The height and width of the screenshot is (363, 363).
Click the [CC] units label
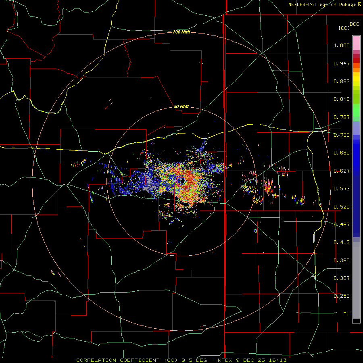[344, 28]
